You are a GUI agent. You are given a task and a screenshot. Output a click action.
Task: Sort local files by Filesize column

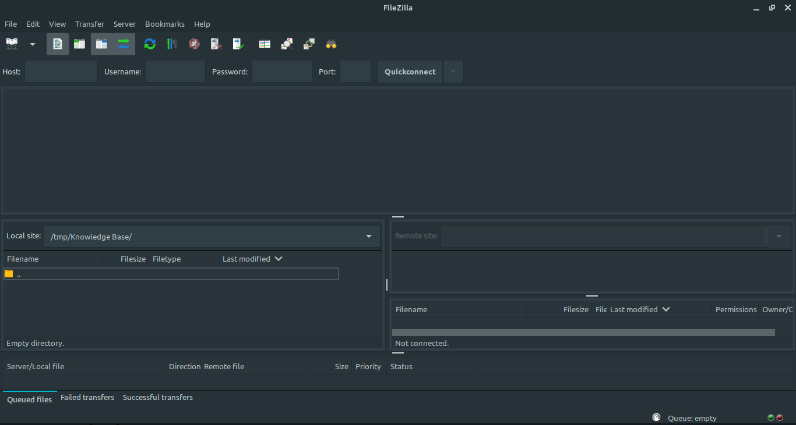click(x=126, y=259)
